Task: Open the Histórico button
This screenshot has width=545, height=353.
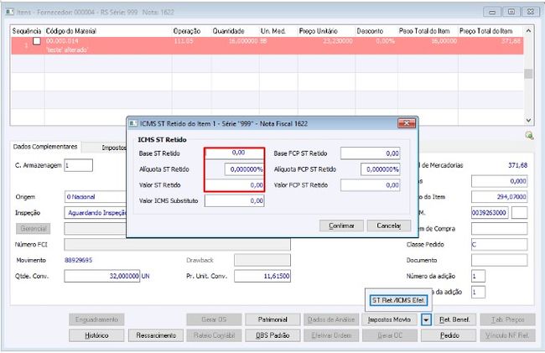Action: pyautogui.click(x=96, y=335)
